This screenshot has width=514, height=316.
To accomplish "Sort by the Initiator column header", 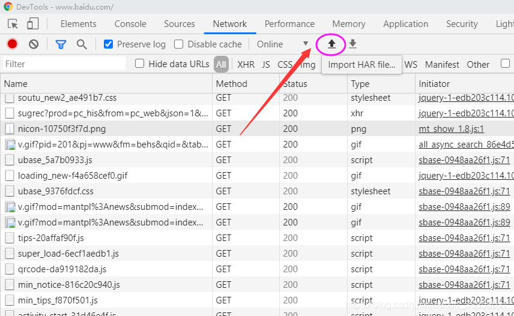I will (x=465, y=84).
